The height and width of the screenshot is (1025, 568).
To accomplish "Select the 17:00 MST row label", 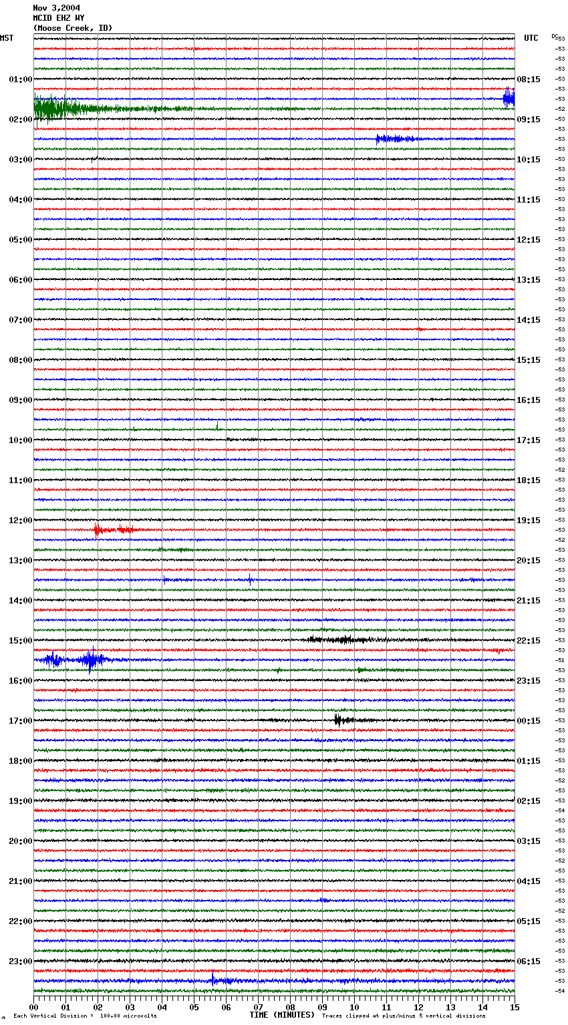I will pos(21,721).
